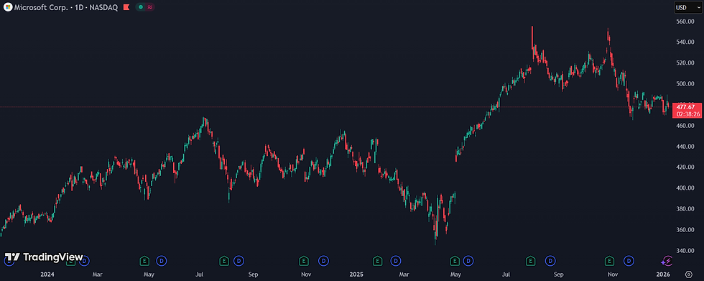Open the USD currency dropdown

pyautogui.click(x=687, y=7)
